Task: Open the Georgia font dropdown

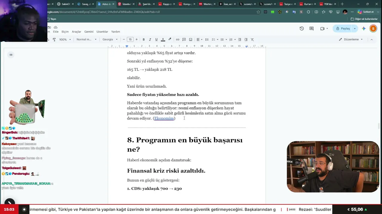Action: click(x=110, y=40)
